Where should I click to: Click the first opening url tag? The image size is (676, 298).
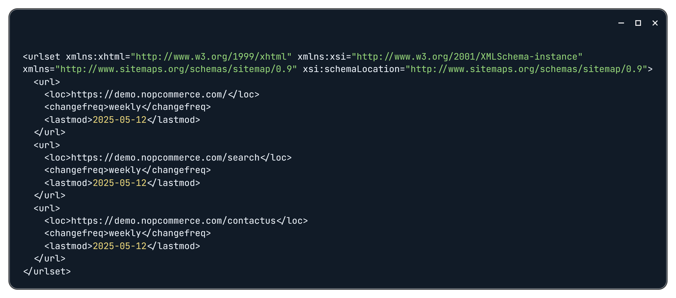coord(47,82)
